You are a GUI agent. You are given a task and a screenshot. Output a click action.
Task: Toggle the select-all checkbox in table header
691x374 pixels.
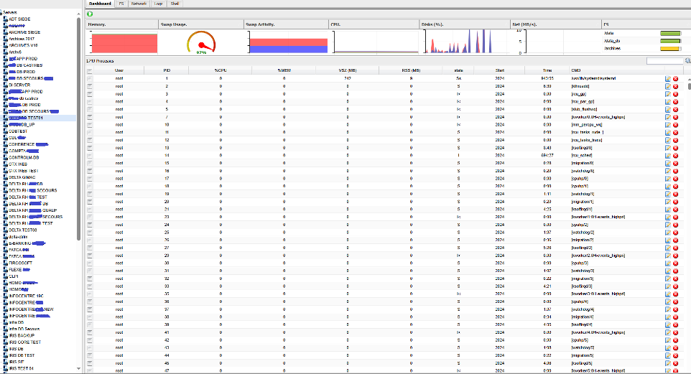click(90, 70)
